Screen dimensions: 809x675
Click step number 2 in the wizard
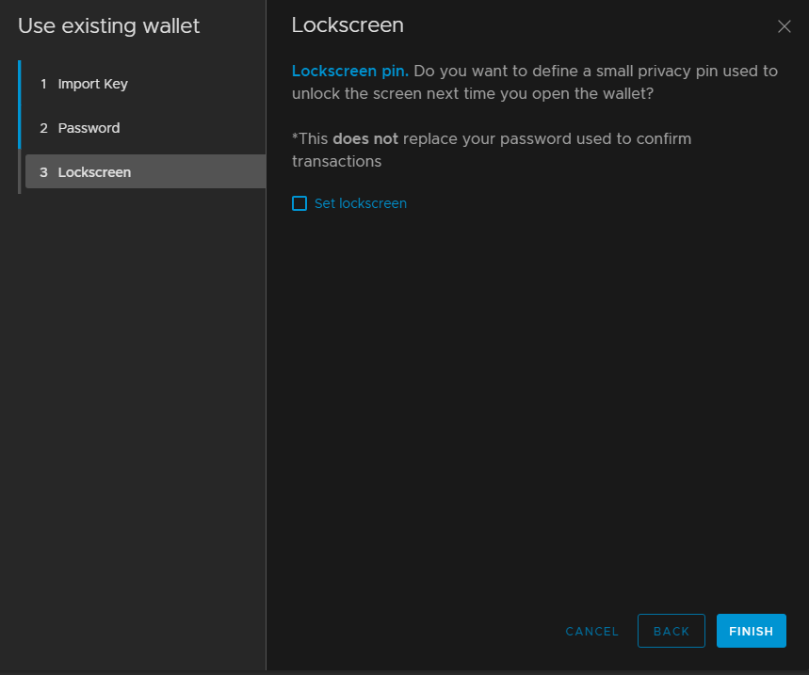(43, 128)
